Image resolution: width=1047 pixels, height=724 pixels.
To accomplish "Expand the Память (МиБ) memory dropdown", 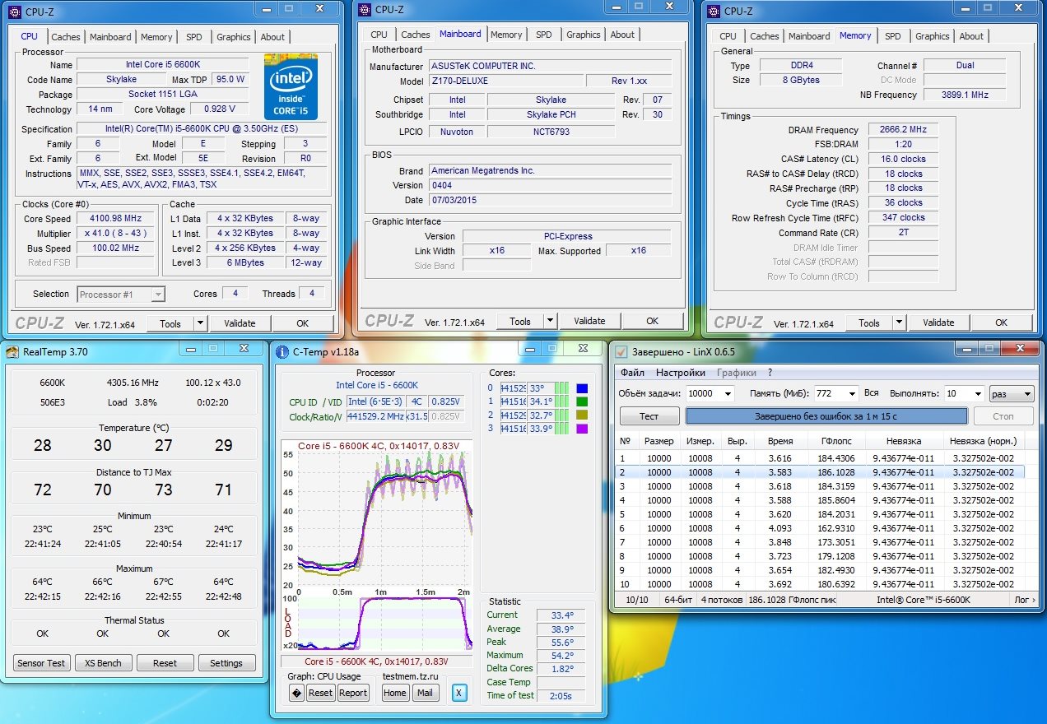I will pos(850,394).
